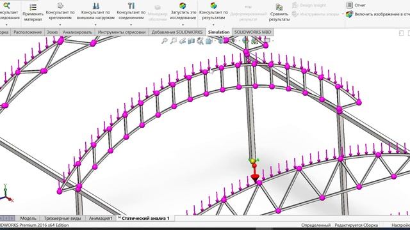Click the Report (Отчет) icon
Viewport: 410px width, 230px height.
pyautogui.click(x=350, y=5)
